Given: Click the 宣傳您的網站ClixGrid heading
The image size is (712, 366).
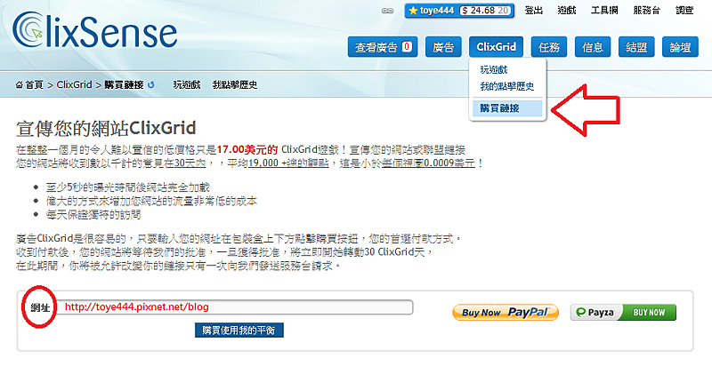Looking at the screenshot, I should coord(106,128).
